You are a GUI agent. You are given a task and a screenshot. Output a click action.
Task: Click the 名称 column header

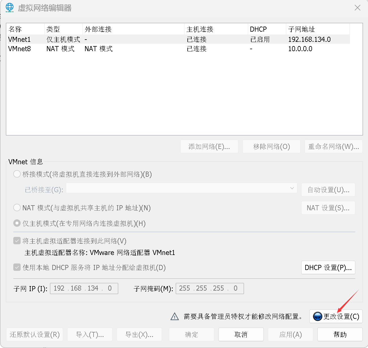[x=25, y=29]
